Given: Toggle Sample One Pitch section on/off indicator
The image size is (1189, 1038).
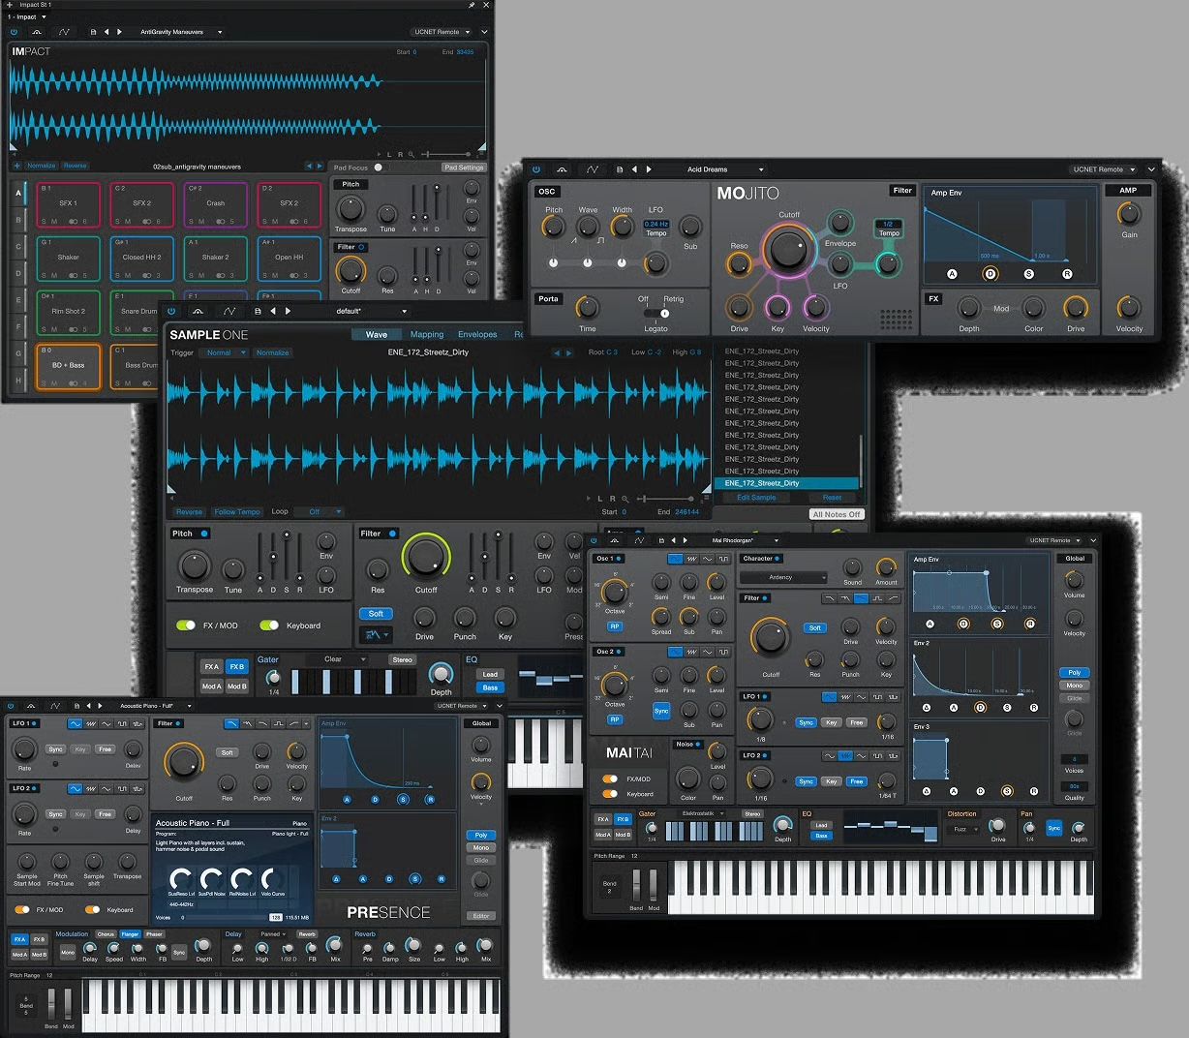Looking at the screenshot, I should 204,534.
